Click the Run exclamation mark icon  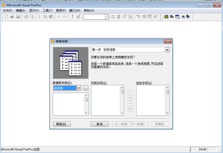73,17
